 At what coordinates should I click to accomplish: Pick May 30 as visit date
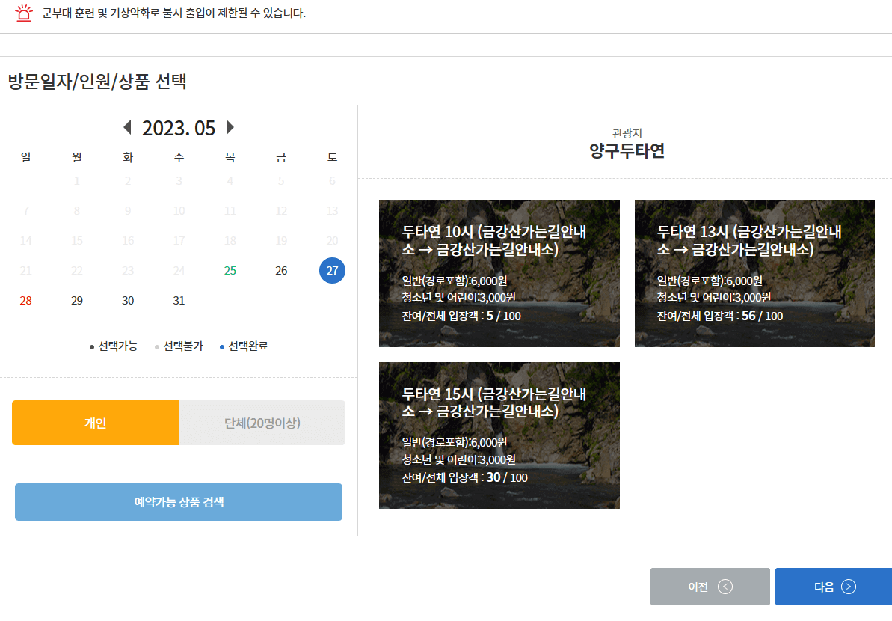coord(128,300)
